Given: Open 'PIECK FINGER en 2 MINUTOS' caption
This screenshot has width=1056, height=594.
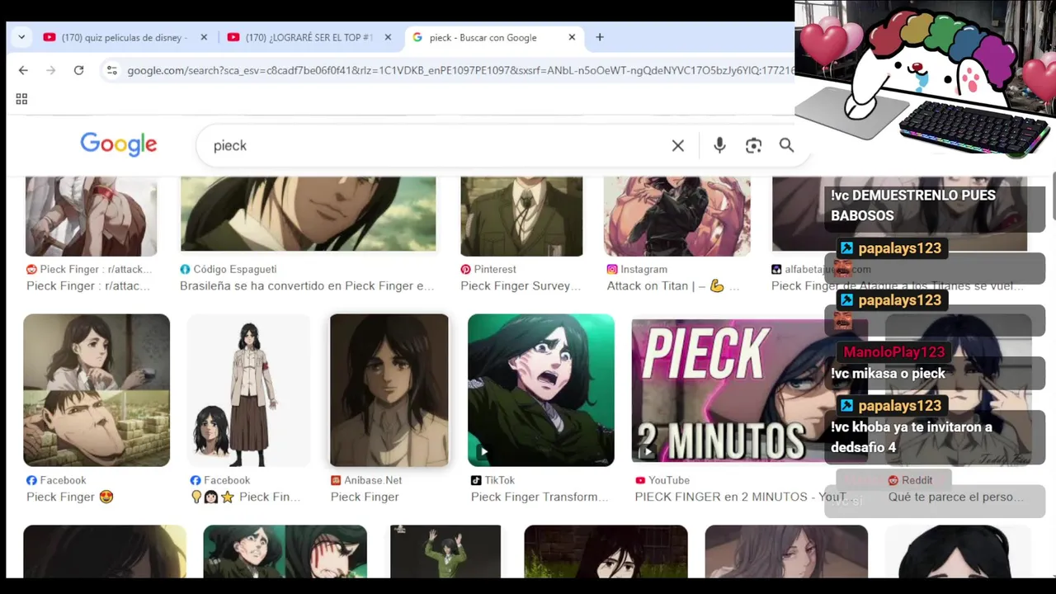Looking at the screenshot, I should coord(740,497).
